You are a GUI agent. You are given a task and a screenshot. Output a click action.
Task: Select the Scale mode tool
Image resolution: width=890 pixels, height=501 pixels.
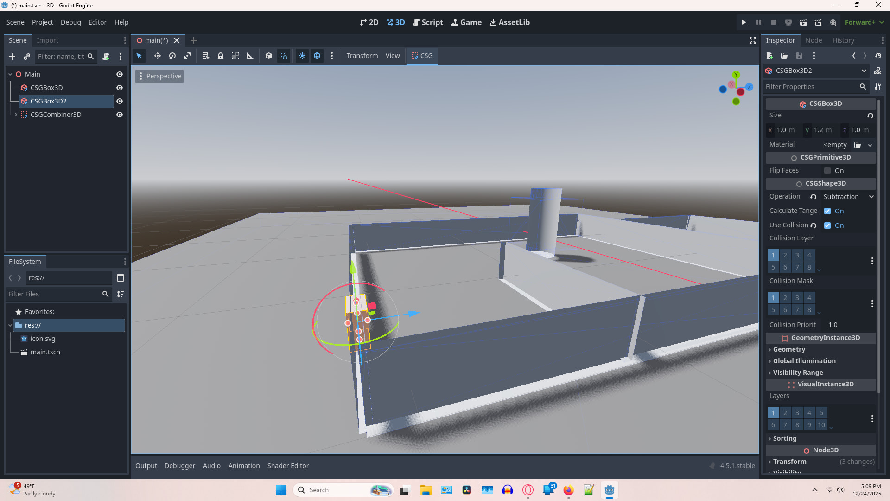(187, 56)
